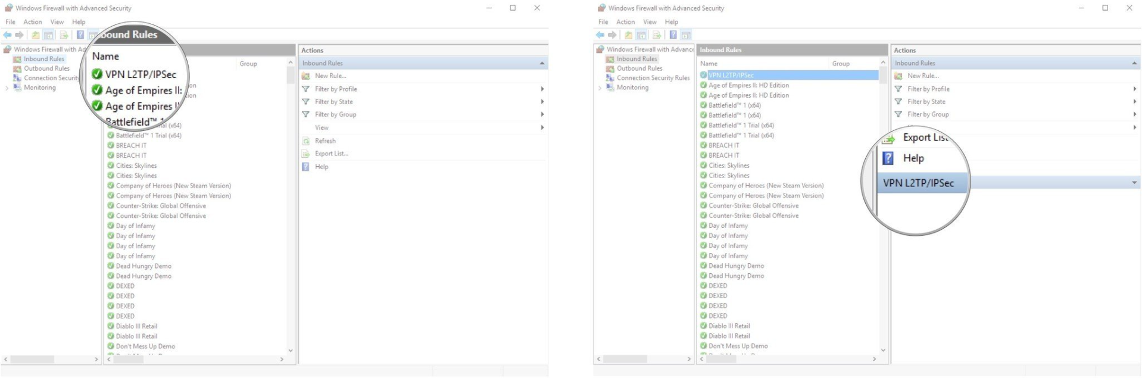Viewport: 1142px width, 378px height.
Task: Click Outbound Rules tree icon in left window
Action: pos(17,68)
